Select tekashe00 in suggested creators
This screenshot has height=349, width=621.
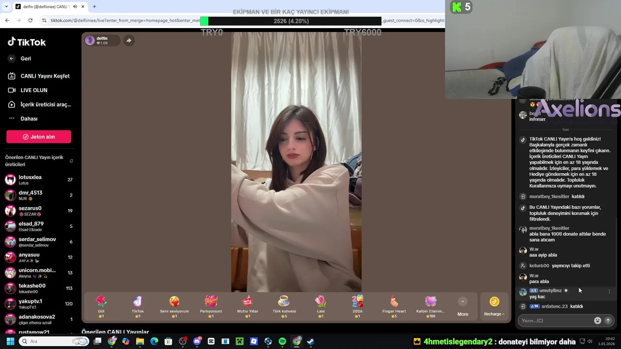pos(39,288)
